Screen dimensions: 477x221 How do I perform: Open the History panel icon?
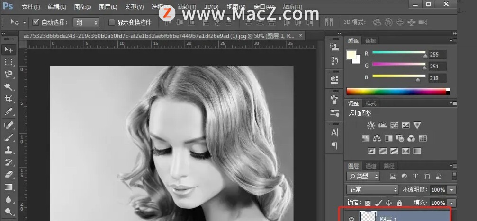click(334, 61)
